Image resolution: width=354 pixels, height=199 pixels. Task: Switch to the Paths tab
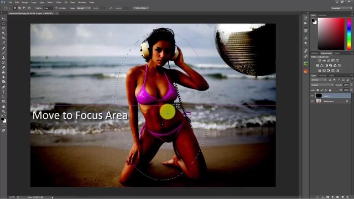click(x=331, y=76)
